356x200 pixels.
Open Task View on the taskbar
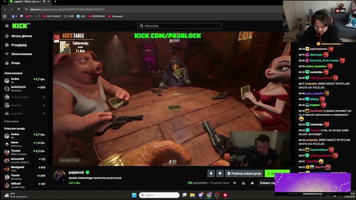pos(184,195)
